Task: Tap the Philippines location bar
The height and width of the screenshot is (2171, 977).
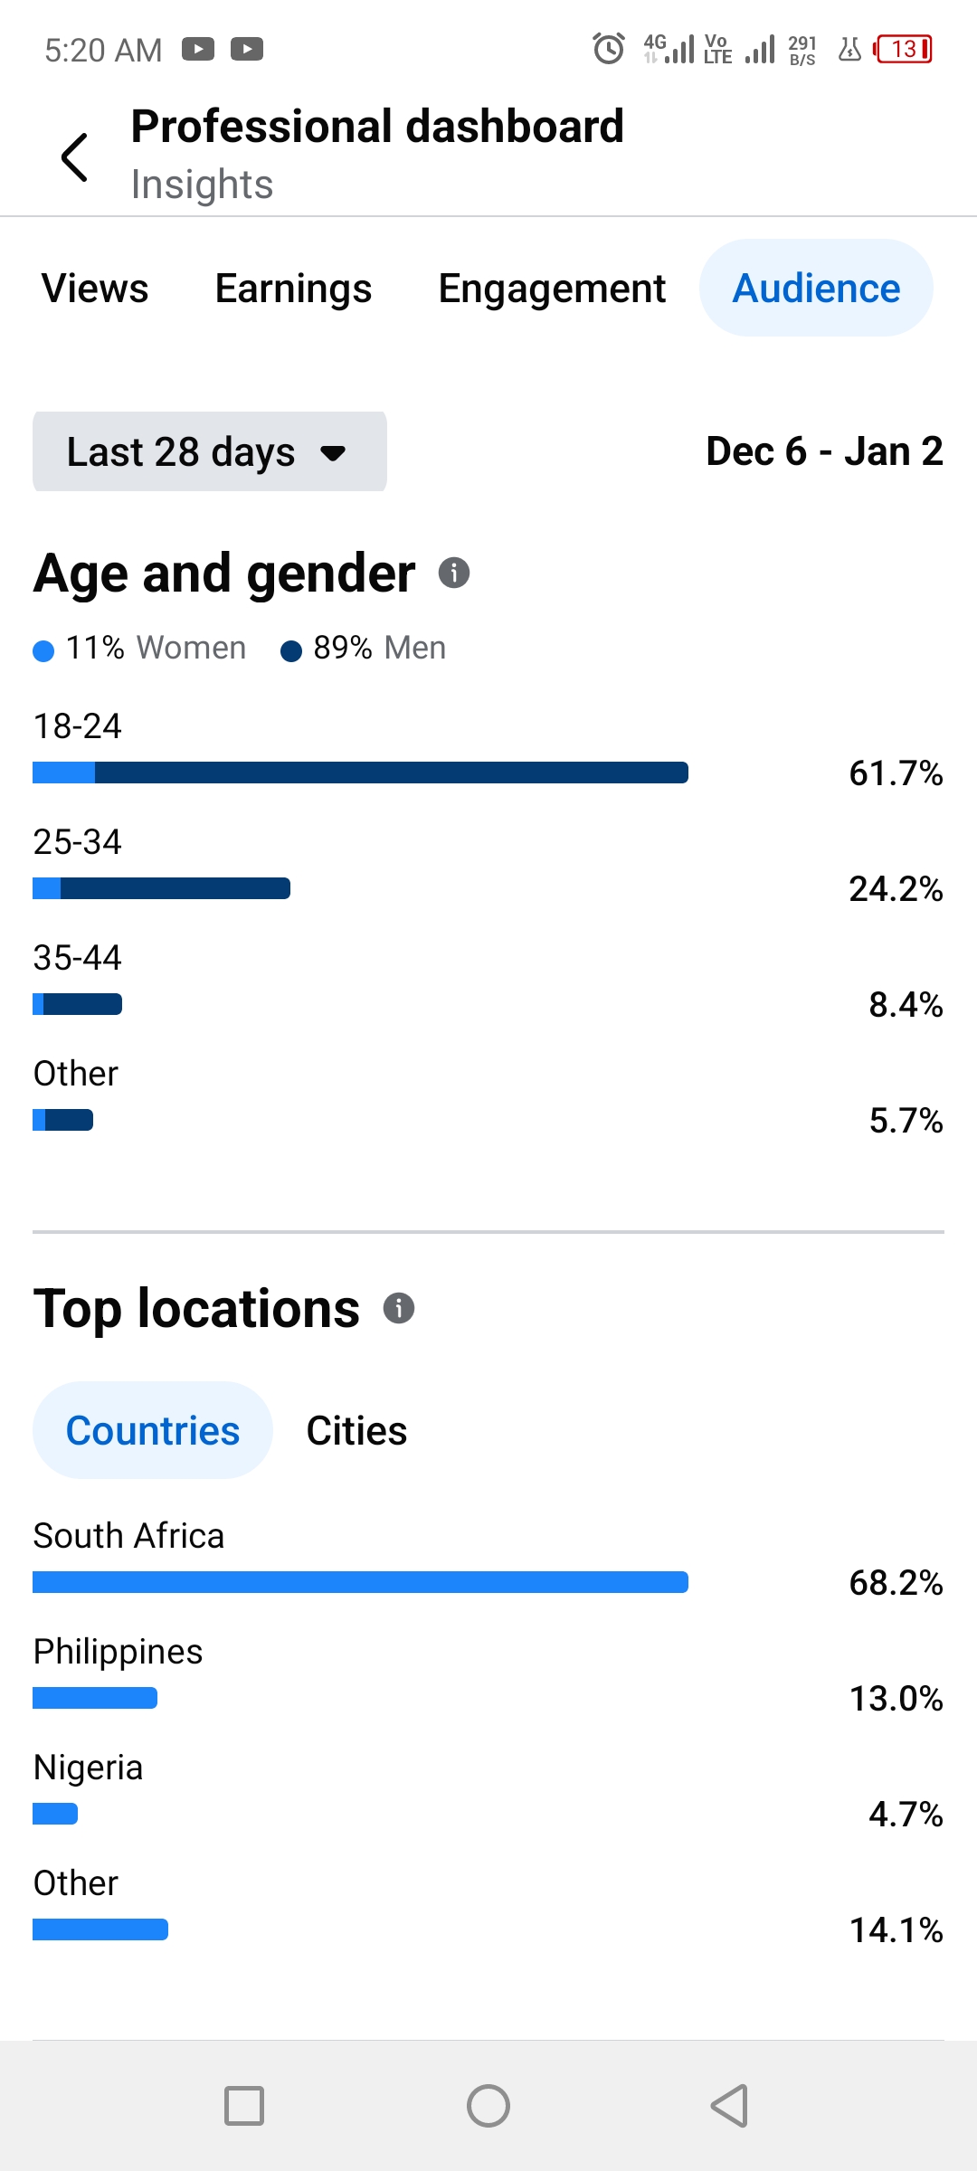Action: (x=95, y=1698)
